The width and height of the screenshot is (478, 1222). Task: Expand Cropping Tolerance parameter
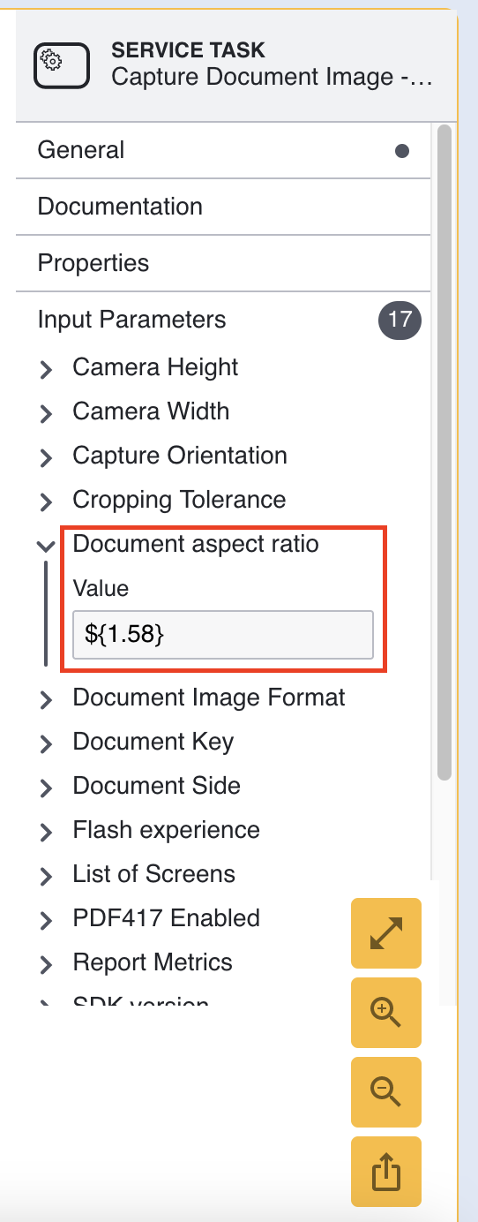46,502
